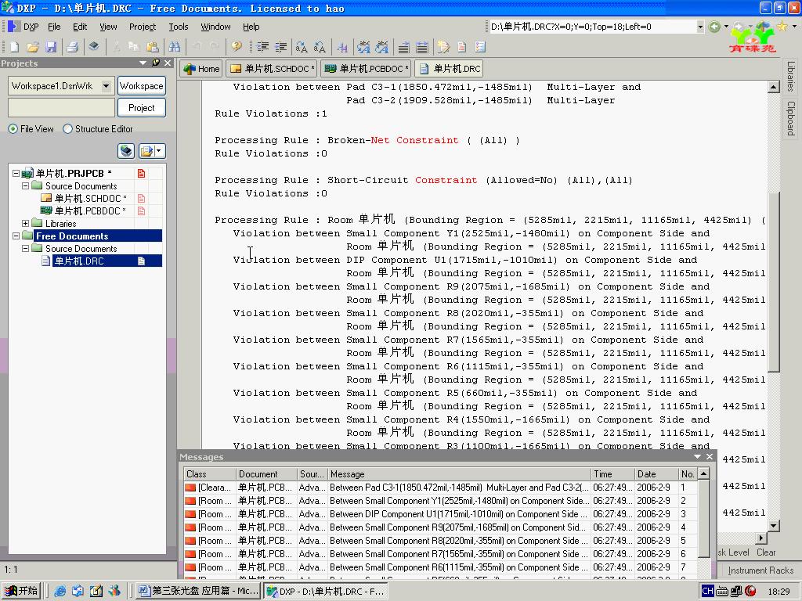Open the vertical Libraries side panel tab
Screen dimensions: 802x601
[x=791, y=76]
